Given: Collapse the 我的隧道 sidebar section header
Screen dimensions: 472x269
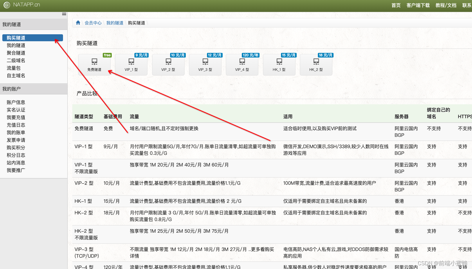Looking at the screenshot, I should coord(34,24).
